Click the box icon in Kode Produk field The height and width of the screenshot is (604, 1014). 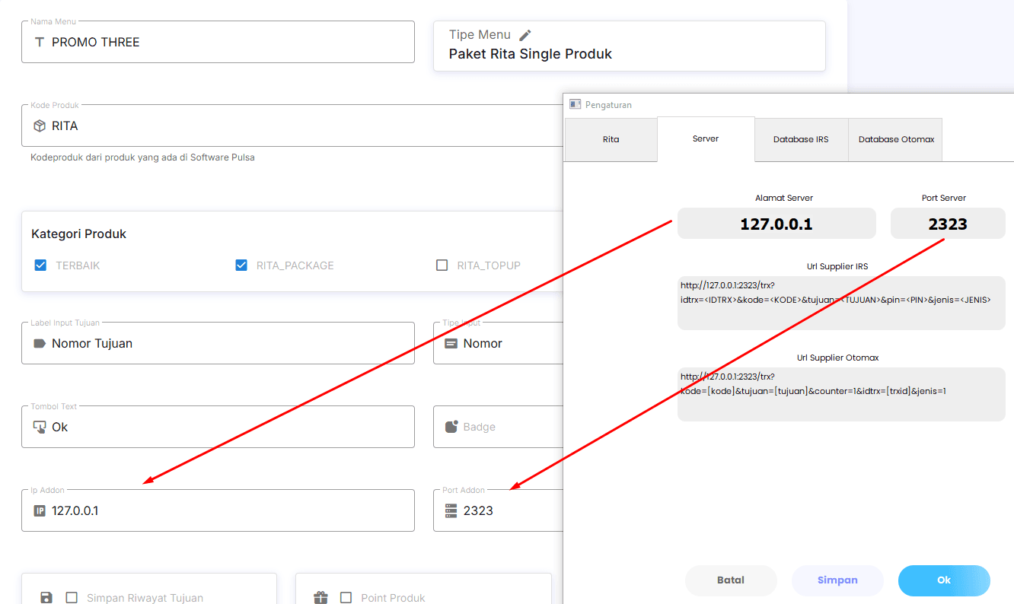click(40, 126)
